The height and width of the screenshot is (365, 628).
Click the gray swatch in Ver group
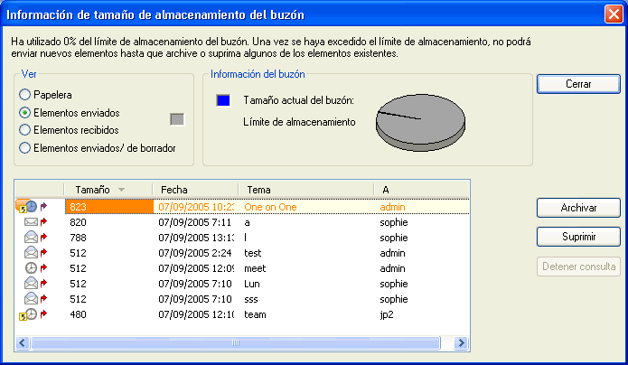(177, 119)
